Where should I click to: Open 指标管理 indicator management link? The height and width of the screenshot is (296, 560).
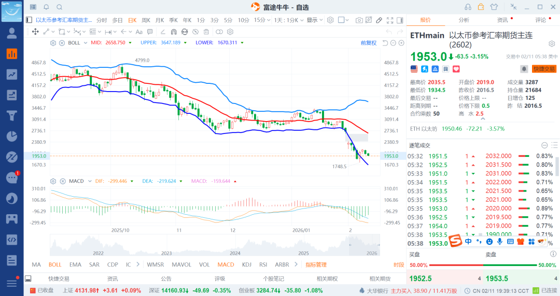click(316, 264)
